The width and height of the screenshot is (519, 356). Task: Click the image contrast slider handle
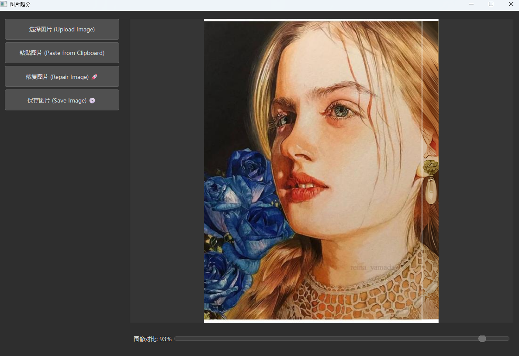click(x=482, y=339)
